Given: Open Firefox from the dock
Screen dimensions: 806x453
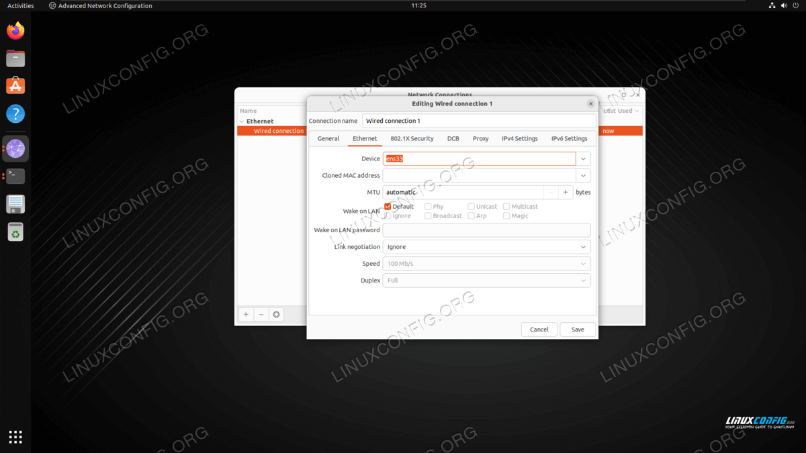Looking at the screenshot, I should tap(15, 30).
